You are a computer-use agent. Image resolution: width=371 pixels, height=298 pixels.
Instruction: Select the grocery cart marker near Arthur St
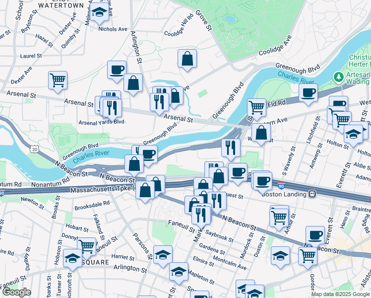(279, 220)
